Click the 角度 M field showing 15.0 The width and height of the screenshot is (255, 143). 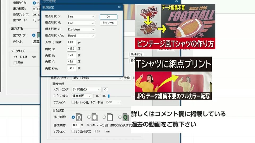[72, 55]
